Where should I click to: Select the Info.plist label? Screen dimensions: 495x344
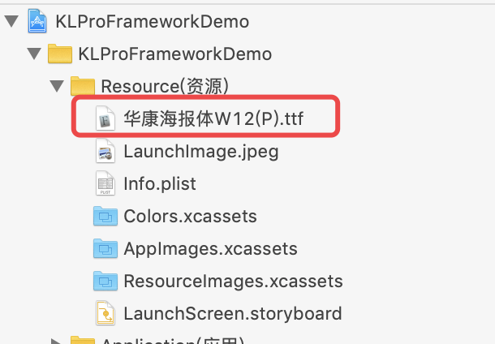160,183
